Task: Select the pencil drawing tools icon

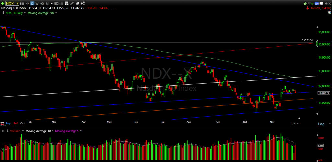Action: [72, 3]
